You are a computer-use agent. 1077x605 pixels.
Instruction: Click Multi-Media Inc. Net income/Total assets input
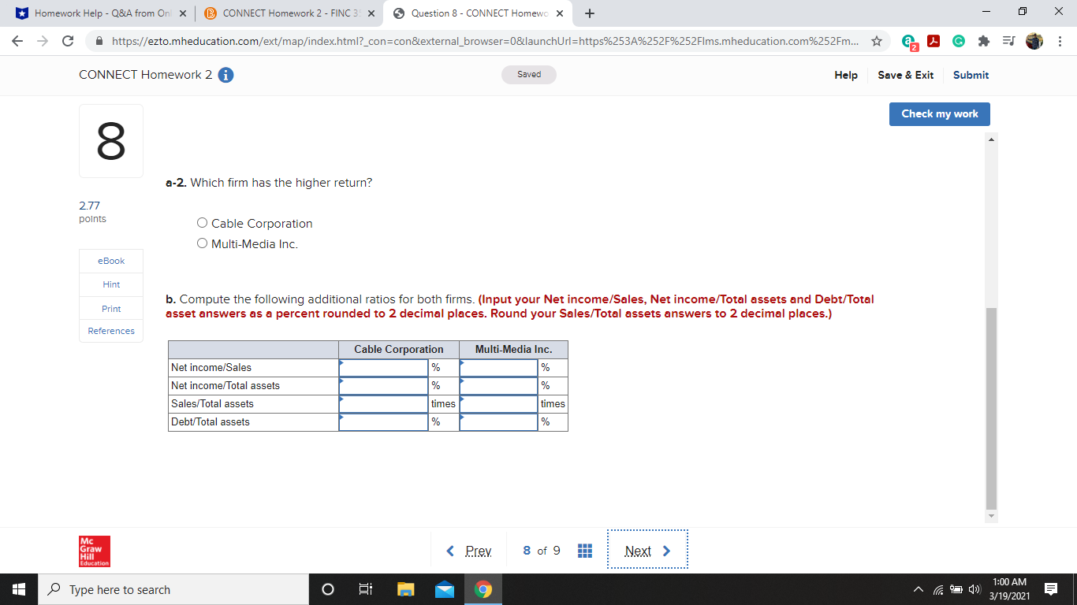(499, 386)
